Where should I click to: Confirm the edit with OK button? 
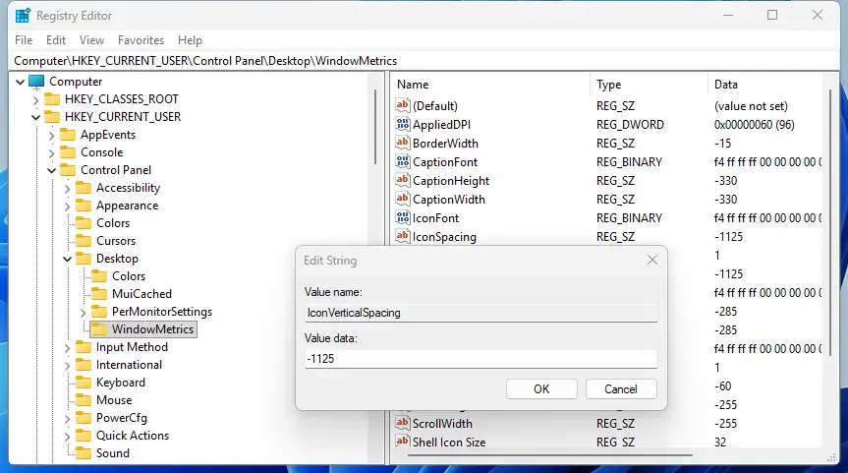pos(541,389)
